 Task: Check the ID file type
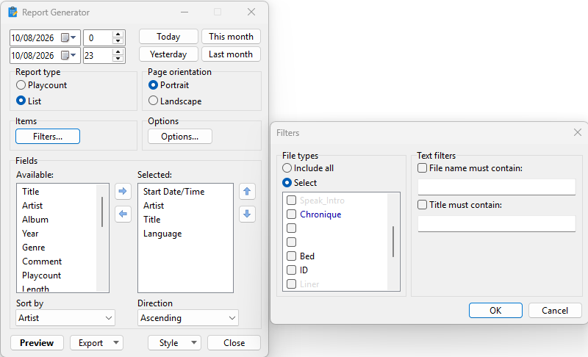click(291, 270)
